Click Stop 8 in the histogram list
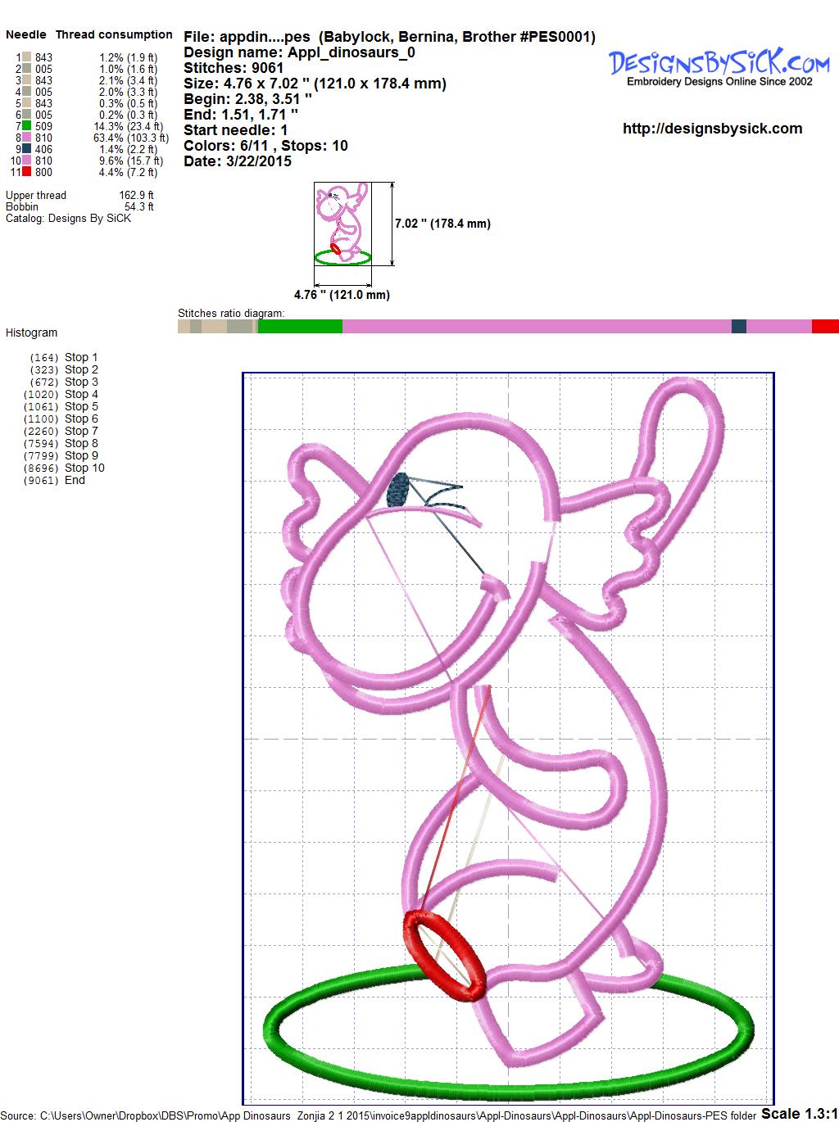Screen dimensions: 839x1122 coord(81,443)
